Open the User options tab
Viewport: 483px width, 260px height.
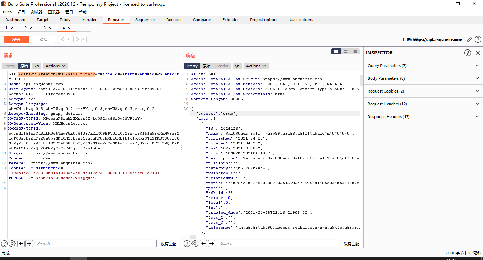(x=301, y=20)
